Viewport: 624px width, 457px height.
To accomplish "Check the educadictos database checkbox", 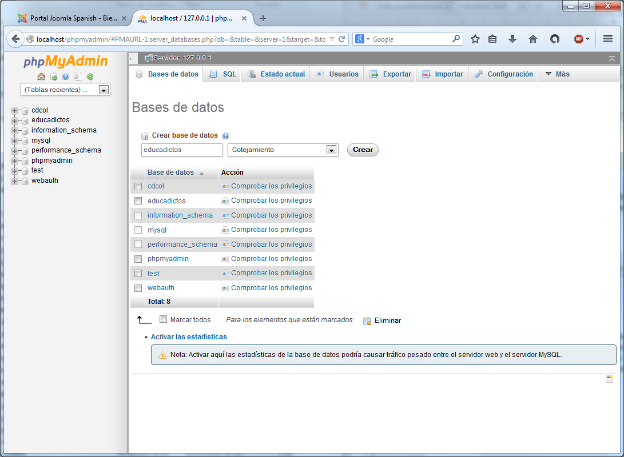I will point(138,201).
